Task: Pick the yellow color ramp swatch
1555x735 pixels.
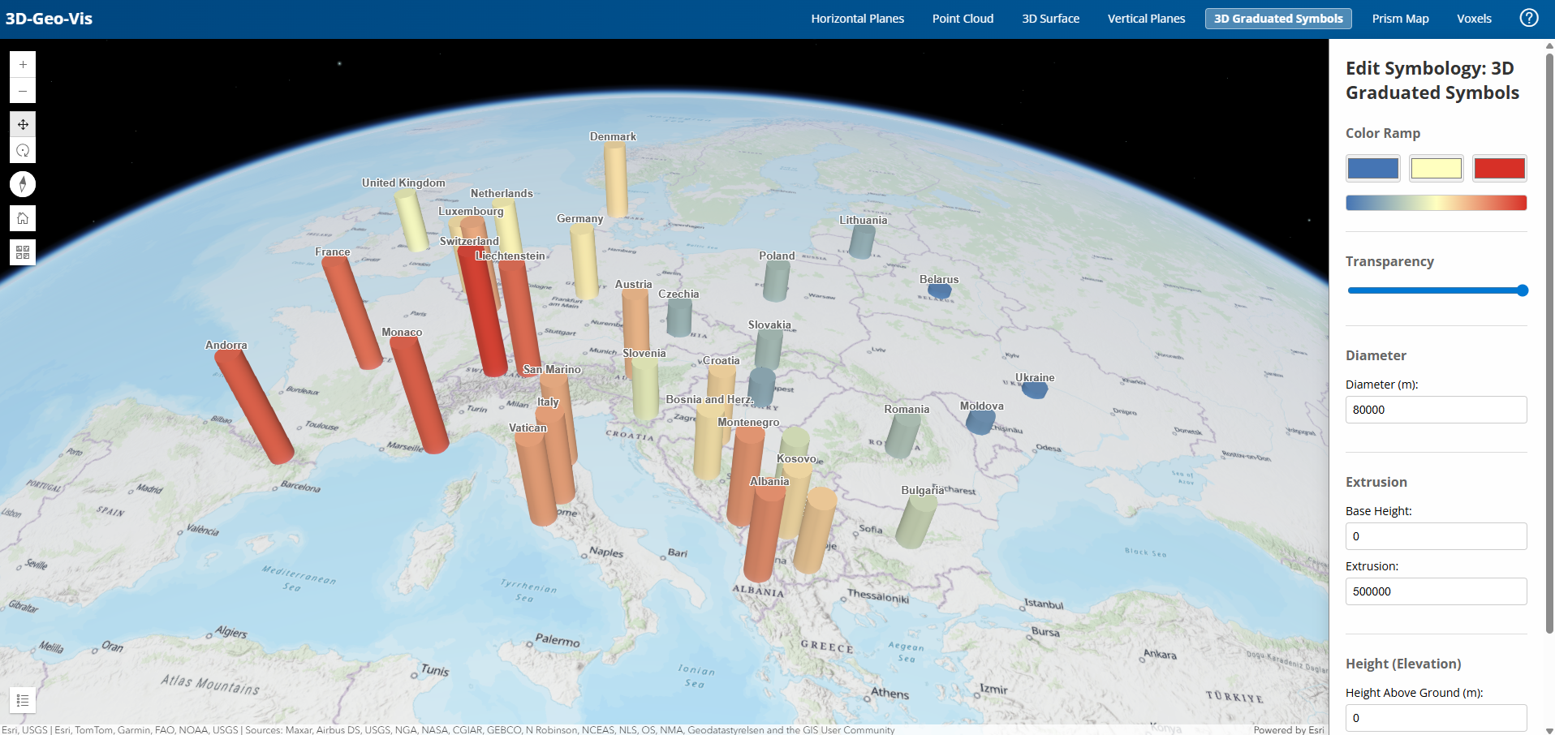Action: (x=1436, y=168)
